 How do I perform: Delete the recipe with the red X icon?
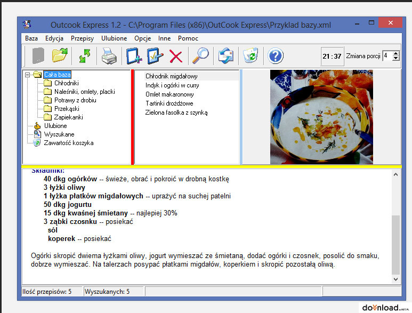(176, 56)
